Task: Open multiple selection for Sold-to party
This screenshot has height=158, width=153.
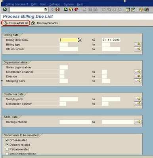Action: click(138, 99)
